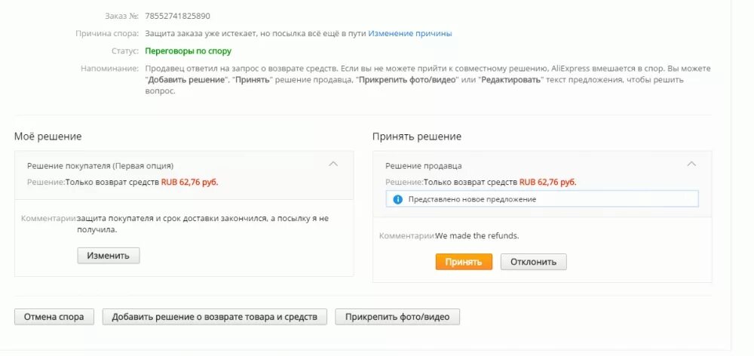
Task: Click "Прикрепить фото/видео" button
Action: click(397, 317)
